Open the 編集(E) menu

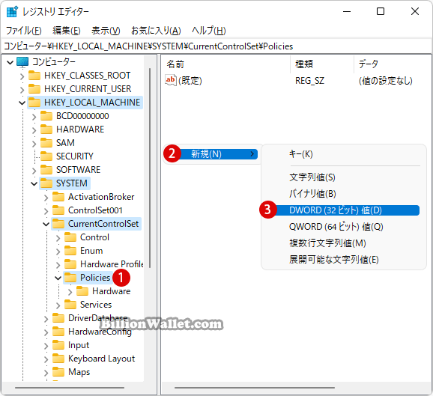tap(67, 31)
